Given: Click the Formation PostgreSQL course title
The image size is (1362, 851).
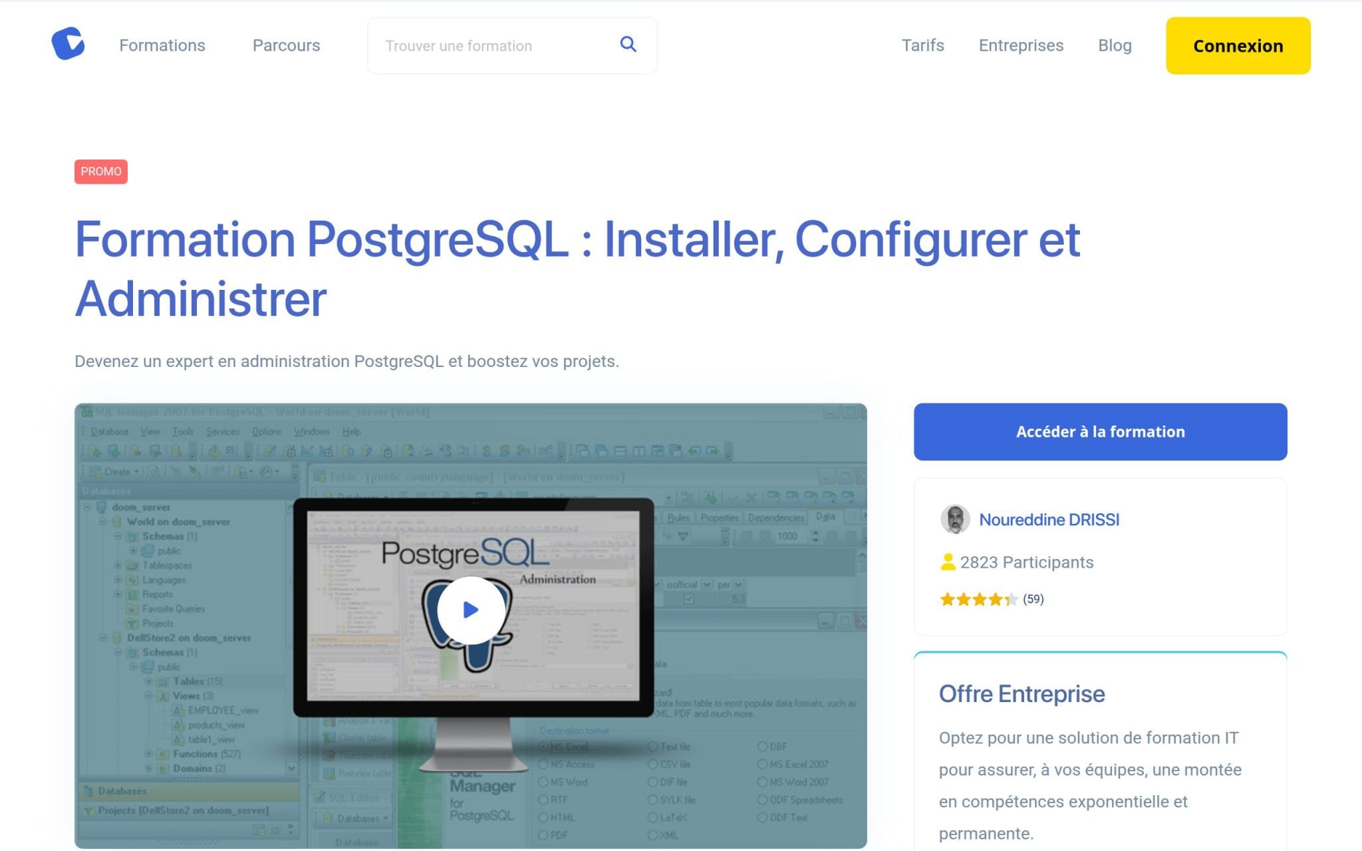Looking at the screenshot, I should [577, 269].
